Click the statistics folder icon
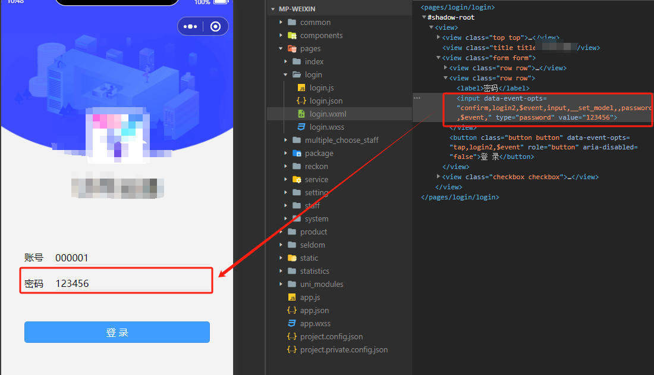This screenshot has width=654, height=375. coord(292,271)
